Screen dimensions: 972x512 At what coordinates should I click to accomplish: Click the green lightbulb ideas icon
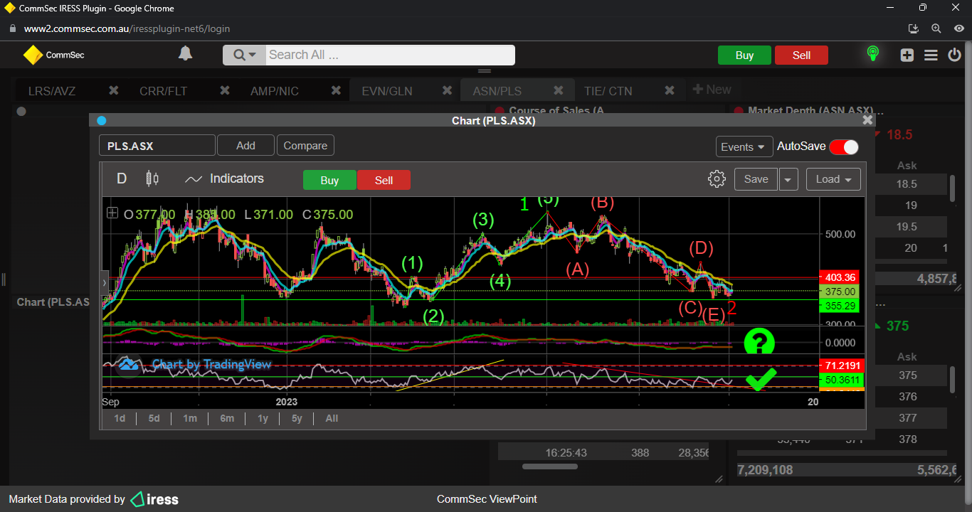pos(872,54)
